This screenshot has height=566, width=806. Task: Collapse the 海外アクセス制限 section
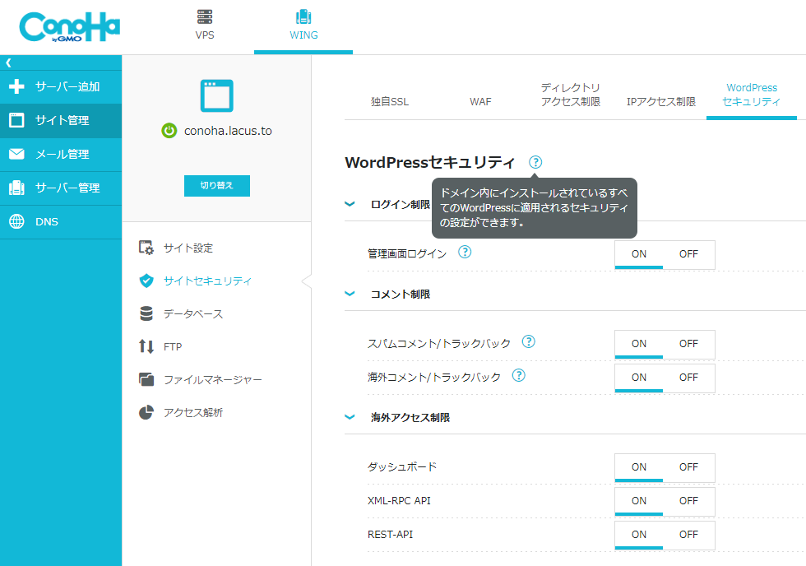350,417
